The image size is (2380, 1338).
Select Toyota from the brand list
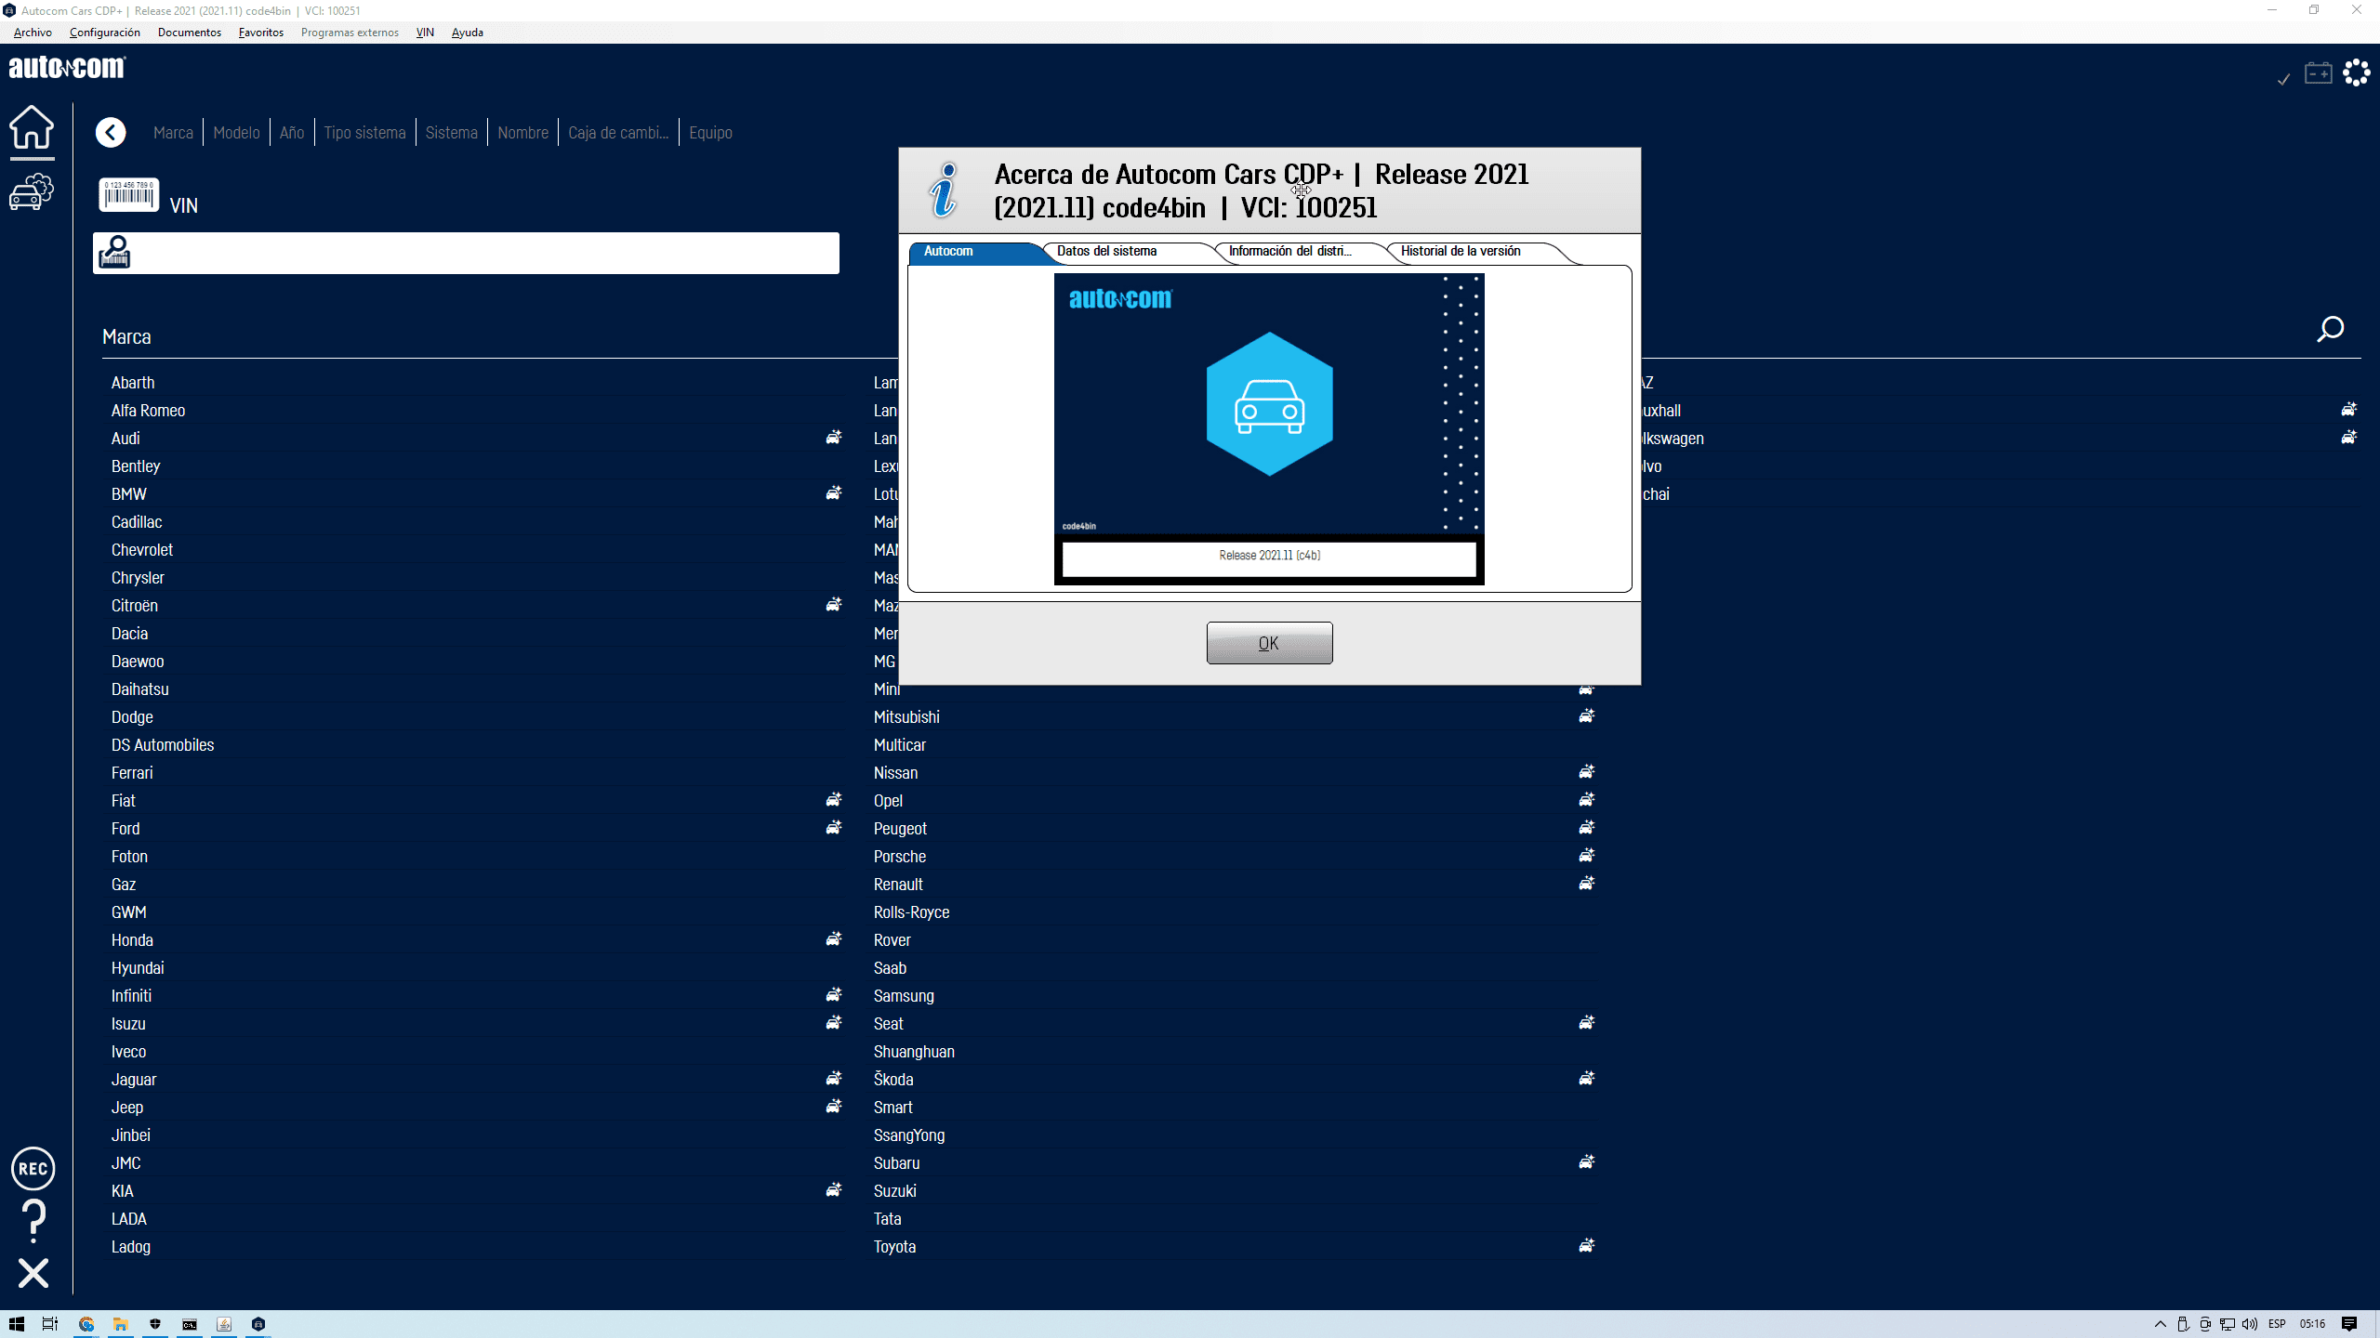coord(894,1247)
